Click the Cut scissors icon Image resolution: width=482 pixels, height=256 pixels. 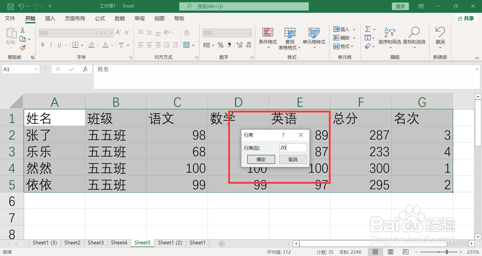click(23, 30)
